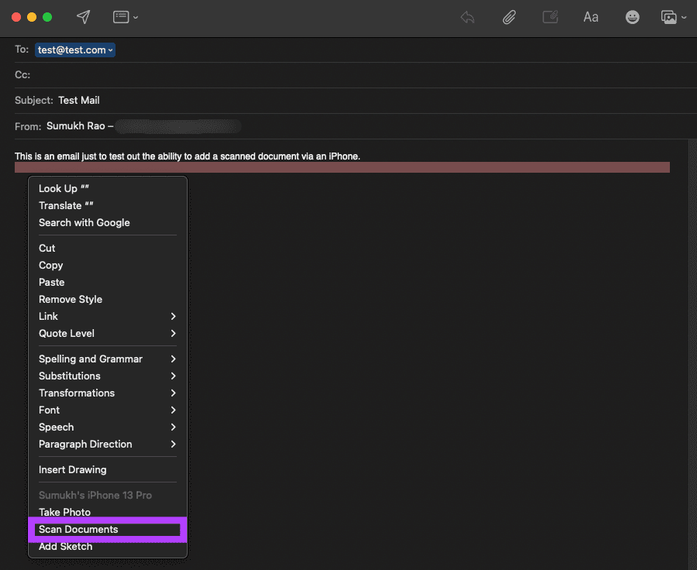Click the Subject field text Test Mail
The height and width of the screenshot is (570, 697).
[x=78, y=101]
